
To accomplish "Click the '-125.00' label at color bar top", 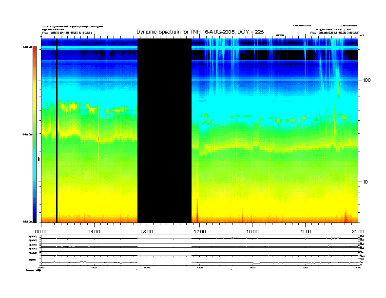I will tap(27, 47).
